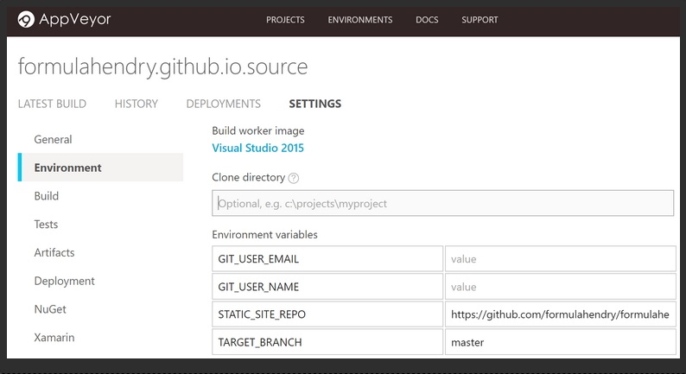This screenshot has height=374, width=686.
Task: Open the DEPLOYMENTS tab
Action: (223, 104)
